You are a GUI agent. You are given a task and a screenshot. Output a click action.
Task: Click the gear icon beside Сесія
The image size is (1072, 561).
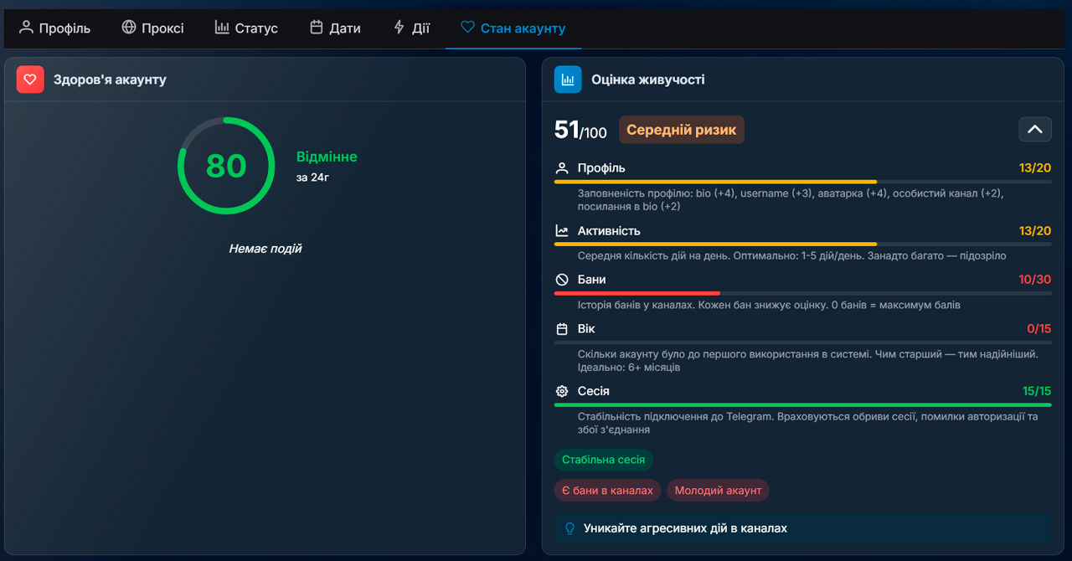[562, 391]
